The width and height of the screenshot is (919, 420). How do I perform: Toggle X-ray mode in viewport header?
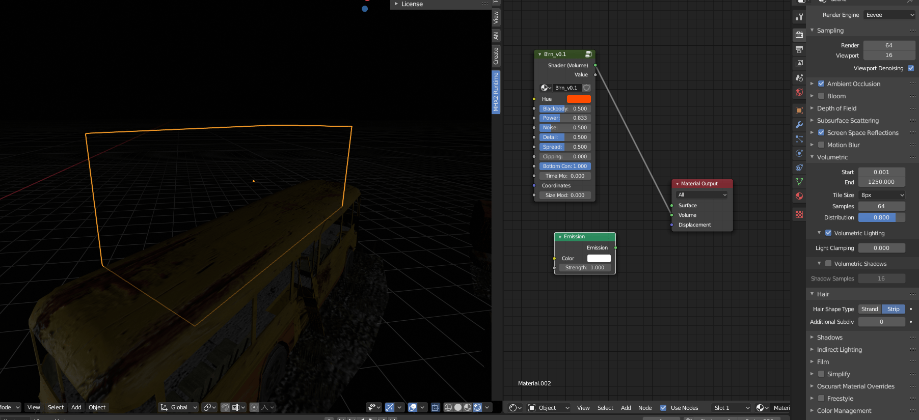(x=435, y=407)
